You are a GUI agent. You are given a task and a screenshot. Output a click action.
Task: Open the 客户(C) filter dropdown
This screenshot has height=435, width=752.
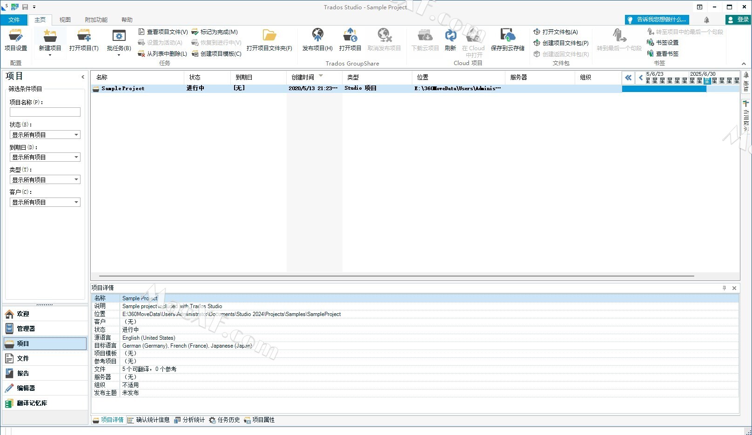click(45, 202)
